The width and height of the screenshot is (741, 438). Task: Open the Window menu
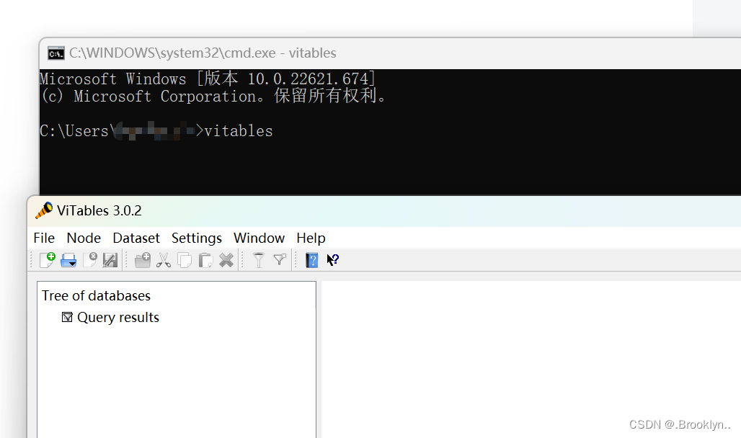click(259, 238)
